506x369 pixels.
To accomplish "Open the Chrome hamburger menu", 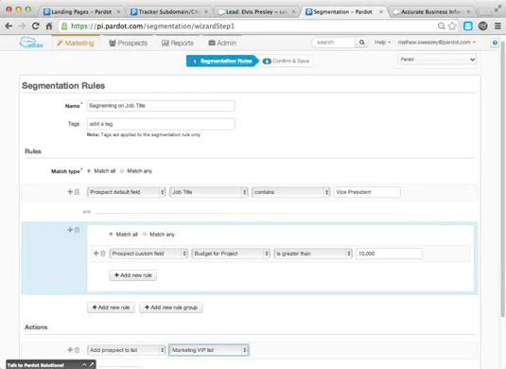I will [497, 26].
